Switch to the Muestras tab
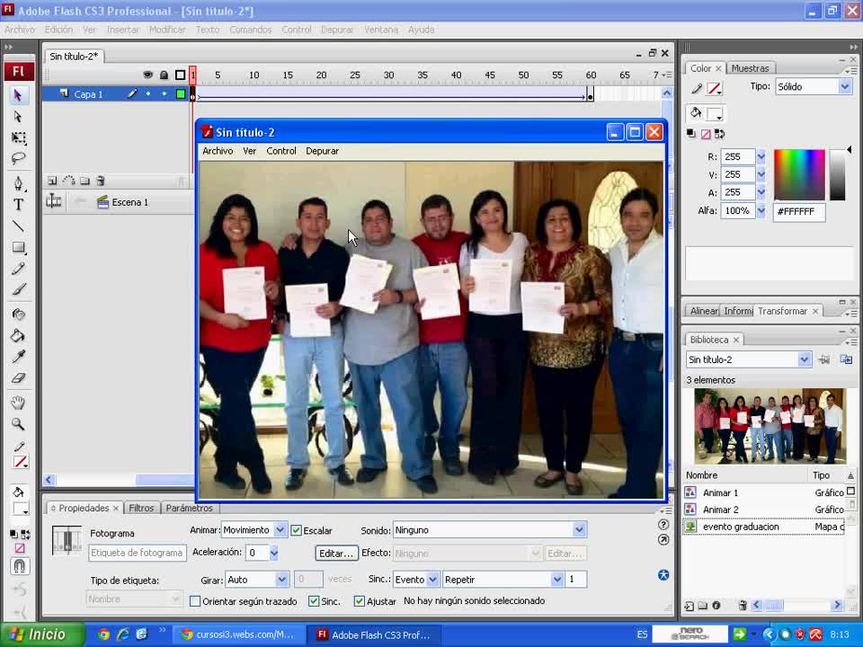 [x=750, y=68]
